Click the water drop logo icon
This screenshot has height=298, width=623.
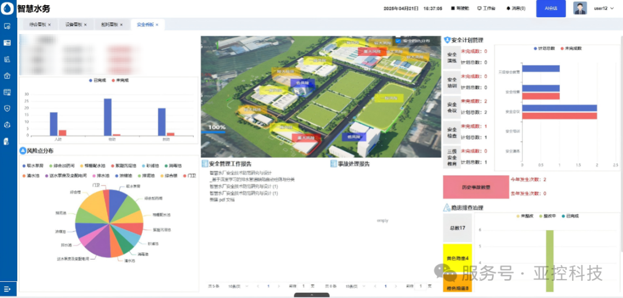(7, 9)
